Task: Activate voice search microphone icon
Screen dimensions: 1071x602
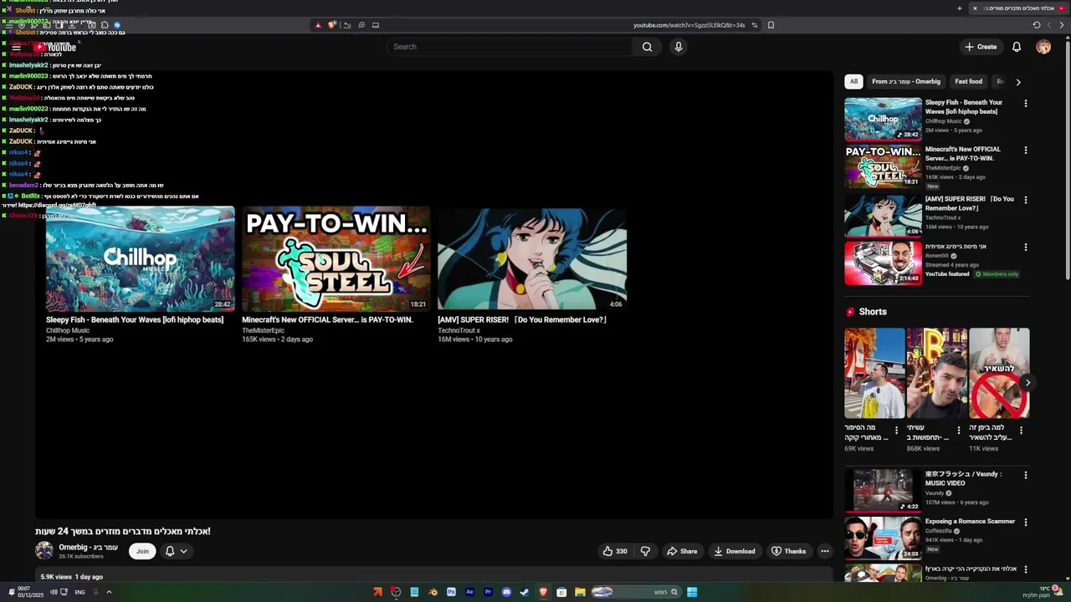Action: coord(679,47)
